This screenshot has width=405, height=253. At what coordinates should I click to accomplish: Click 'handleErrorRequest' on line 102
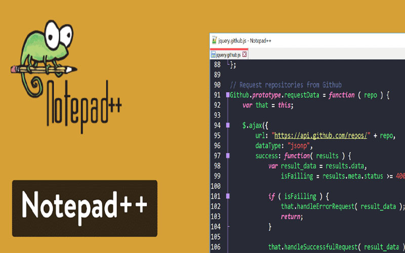tap(326, 206)
